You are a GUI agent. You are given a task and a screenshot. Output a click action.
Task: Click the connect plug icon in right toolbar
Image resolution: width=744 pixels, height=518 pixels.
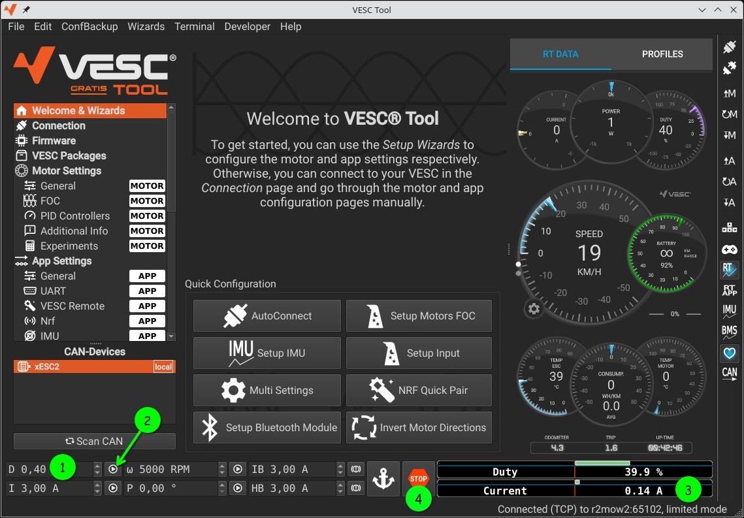click(x=729, y=48)
